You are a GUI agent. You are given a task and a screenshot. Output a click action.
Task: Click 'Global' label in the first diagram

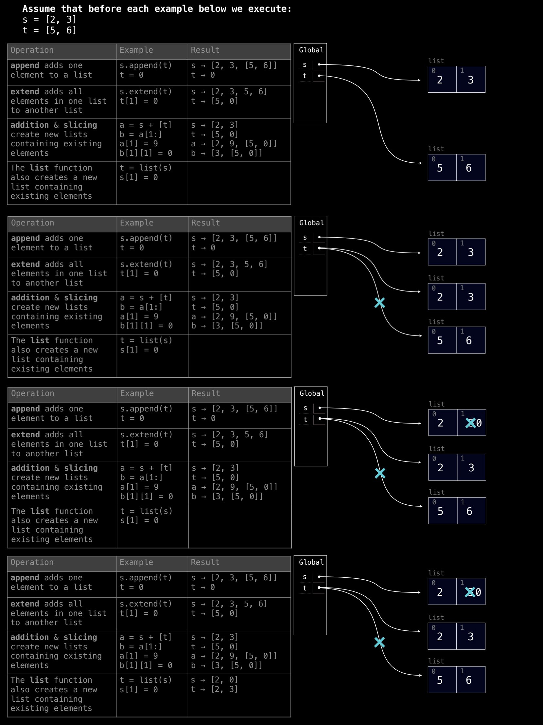311,50
